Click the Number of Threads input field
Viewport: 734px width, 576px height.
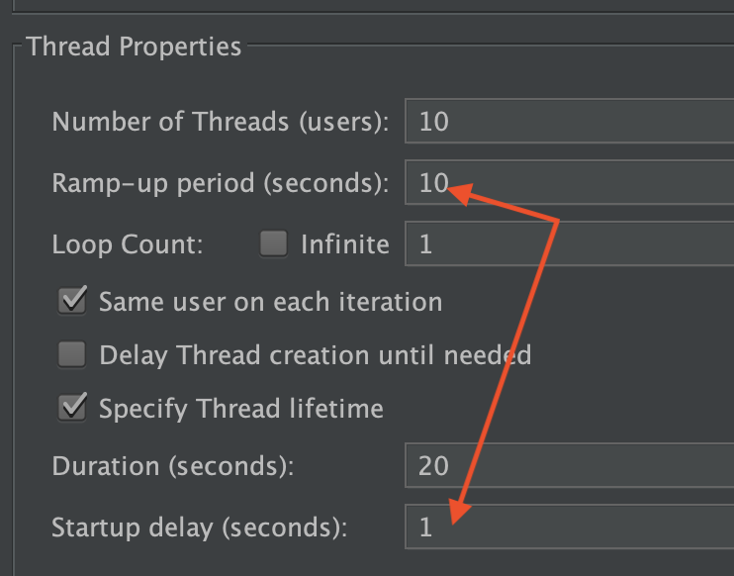click(569, 122)
